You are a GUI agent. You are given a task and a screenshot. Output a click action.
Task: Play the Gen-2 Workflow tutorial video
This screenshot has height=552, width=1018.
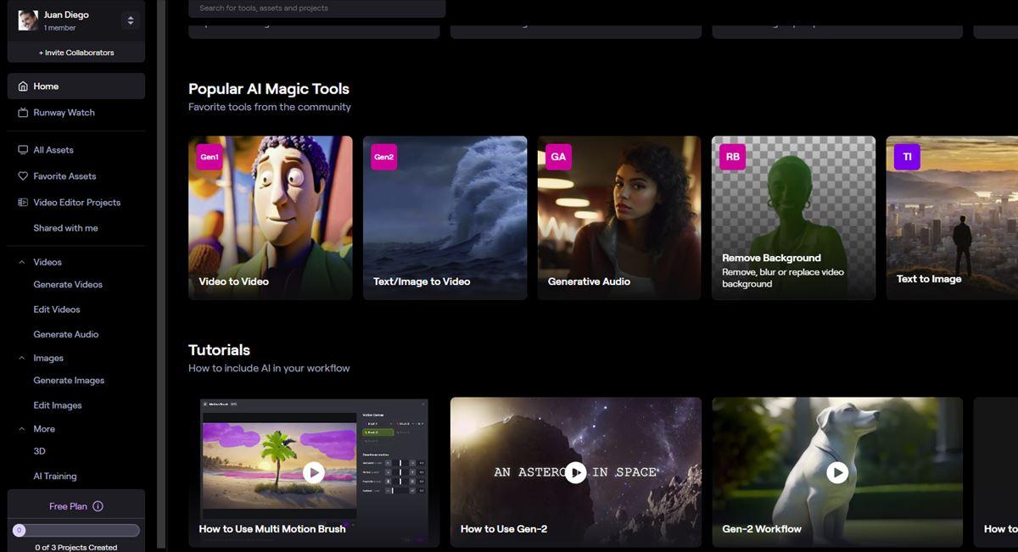coord(837,472)
